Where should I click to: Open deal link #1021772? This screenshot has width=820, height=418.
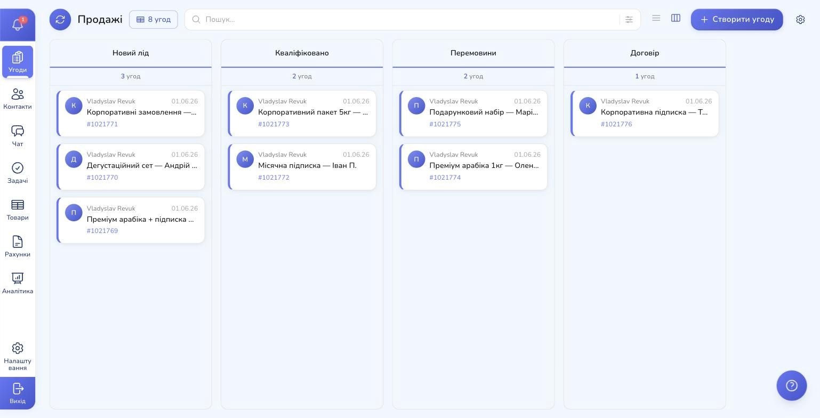point(274,178)
